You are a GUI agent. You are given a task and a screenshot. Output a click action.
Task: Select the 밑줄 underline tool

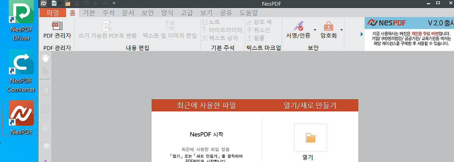click(256, 38)
